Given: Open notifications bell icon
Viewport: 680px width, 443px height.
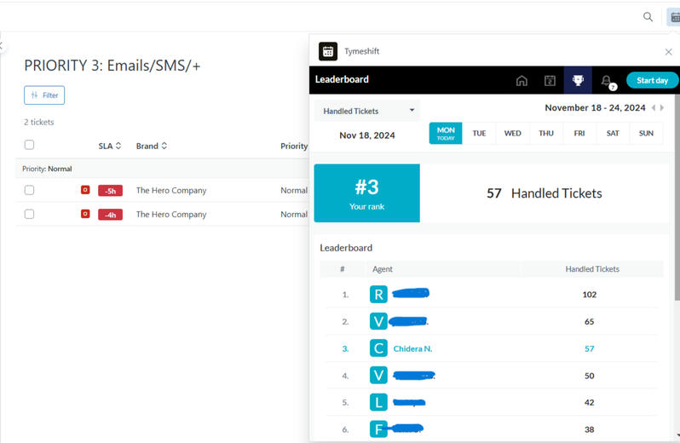Looking at the screenshot, I should pos(606,81).
